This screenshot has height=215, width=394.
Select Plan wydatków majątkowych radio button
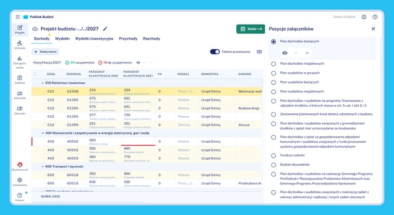pyautogui.click(x=273, y=92)
